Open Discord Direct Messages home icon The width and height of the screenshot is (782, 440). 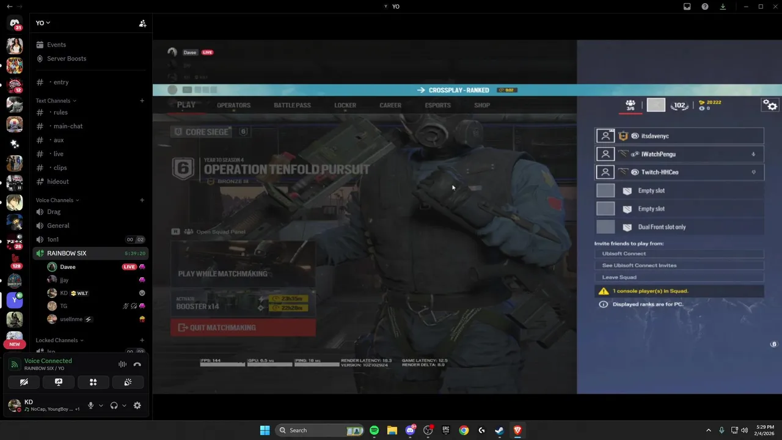point(15,23)
